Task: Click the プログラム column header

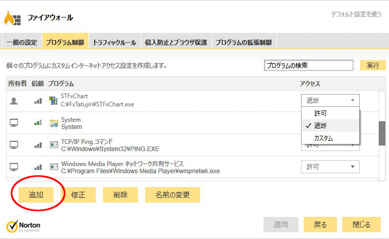Action: [x=61, y=84]
